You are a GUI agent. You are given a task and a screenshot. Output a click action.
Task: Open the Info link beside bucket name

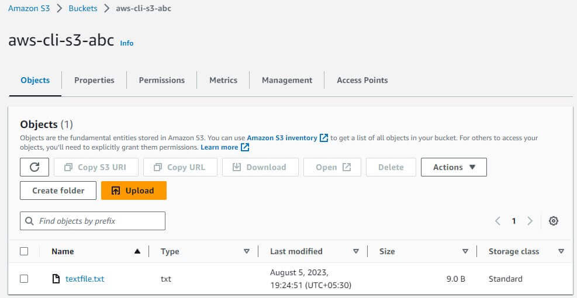point(127,43)
